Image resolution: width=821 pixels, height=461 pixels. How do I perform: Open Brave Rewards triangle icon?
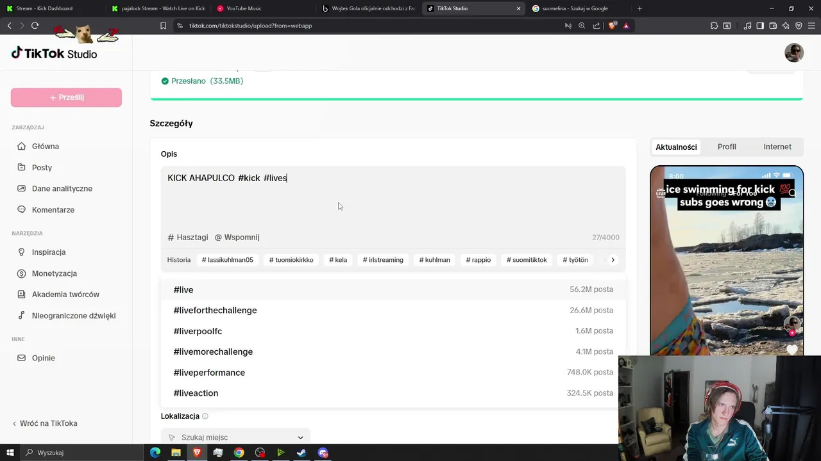tap(626, 26)
